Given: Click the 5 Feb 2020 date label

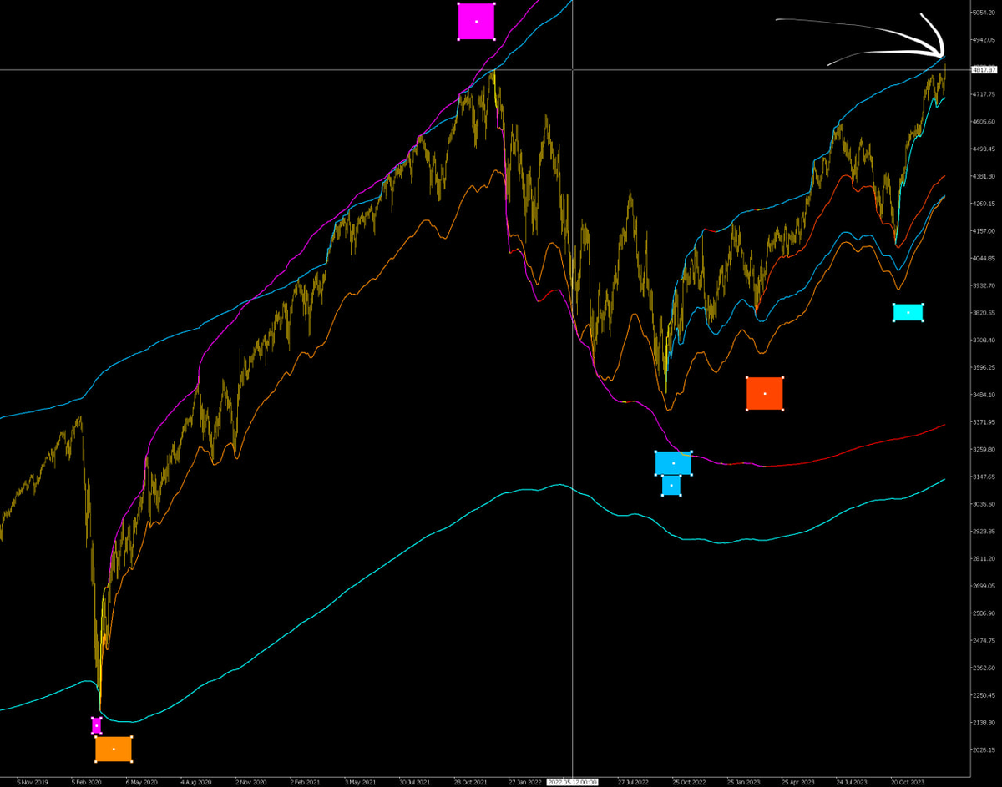Looking at the screenshot, I should (x=87, y=783).
